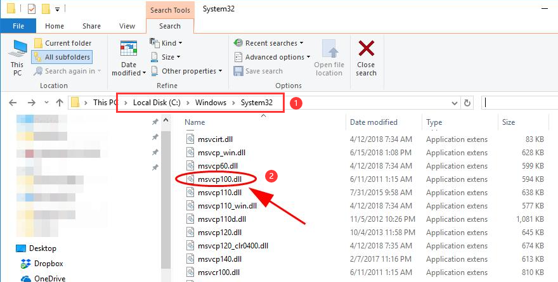Click the Search Tools contextual tab
Image resolution: width=558 pixels, height=282 pixels.
[x=170, y=10]
